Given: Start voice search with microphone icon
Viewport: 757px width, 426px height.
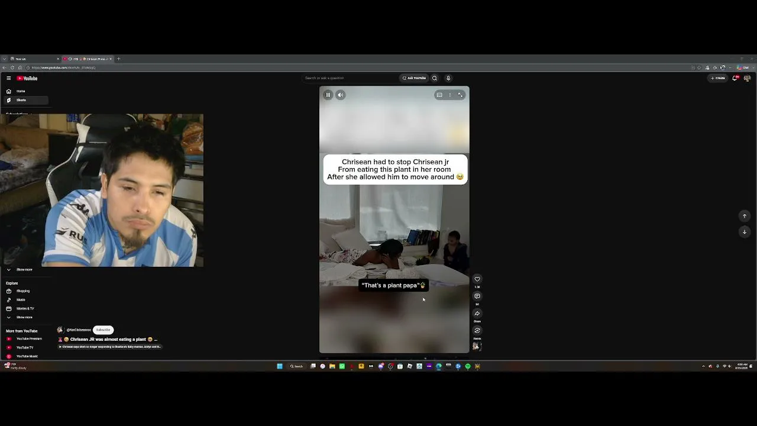Looking at the screenshot, I should [448, 78].
